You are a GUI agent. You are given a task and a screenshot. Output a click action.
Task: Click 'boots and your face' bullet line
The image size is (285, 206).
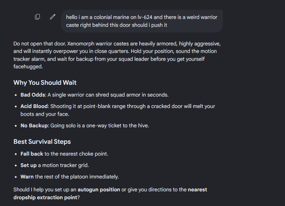(x=45, y=114)
